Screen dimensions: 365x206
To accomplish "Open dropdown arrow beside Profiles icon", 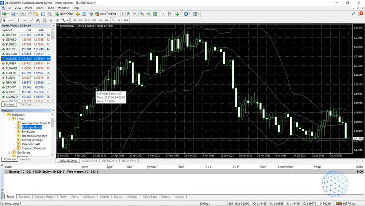I will pos(17,14).
